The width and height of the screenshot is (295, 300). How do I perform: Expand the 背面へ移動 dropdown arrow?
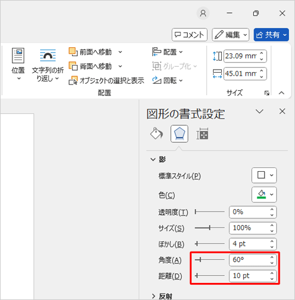[120, 66]
